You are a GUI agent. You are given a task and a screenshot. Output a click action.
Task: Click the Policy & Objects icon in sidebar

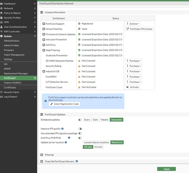(x=1, y=13)
